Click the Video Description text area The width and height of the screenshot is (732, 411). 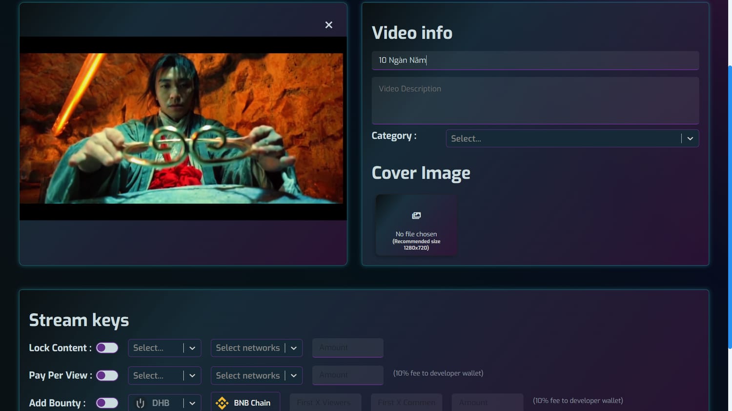535,100
